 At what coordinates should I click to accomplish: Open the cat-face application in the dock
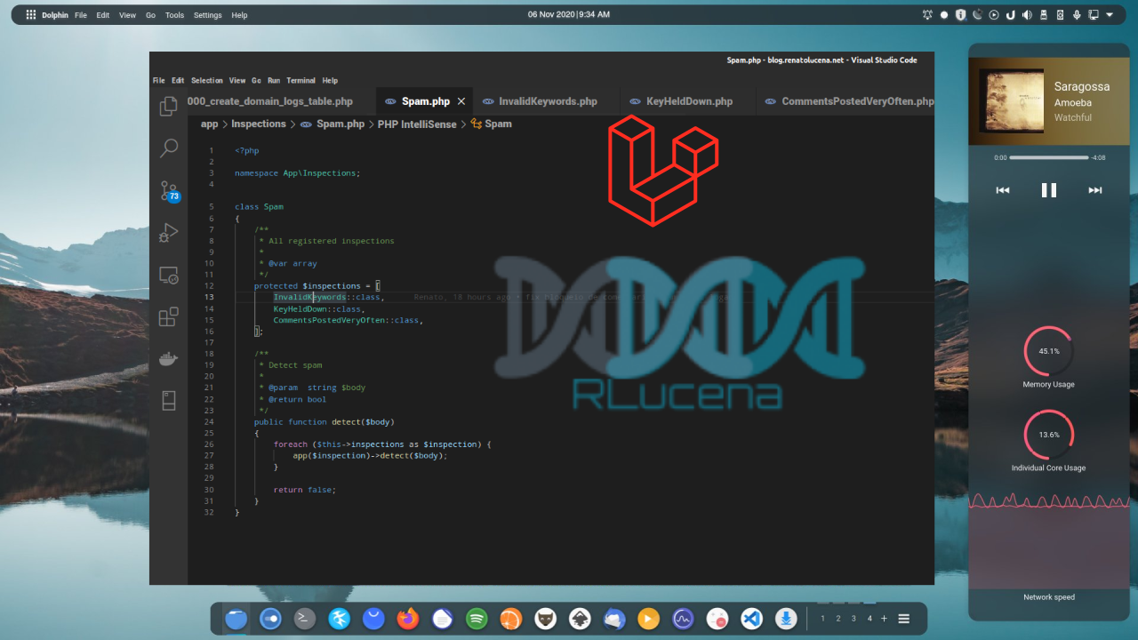point(545,618)
